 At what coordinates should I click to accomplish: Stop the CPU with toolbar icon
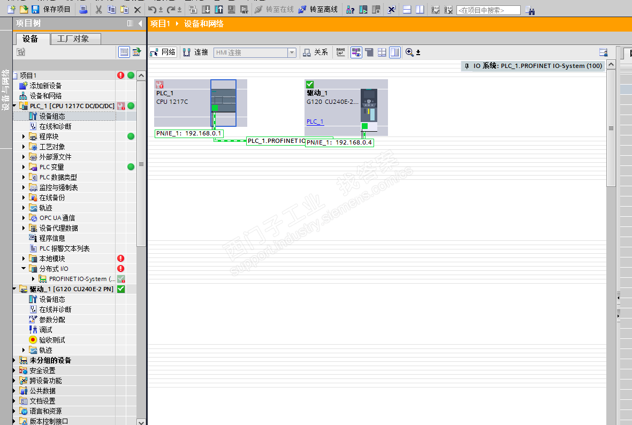pyautogui.click(x=376, y=9)
